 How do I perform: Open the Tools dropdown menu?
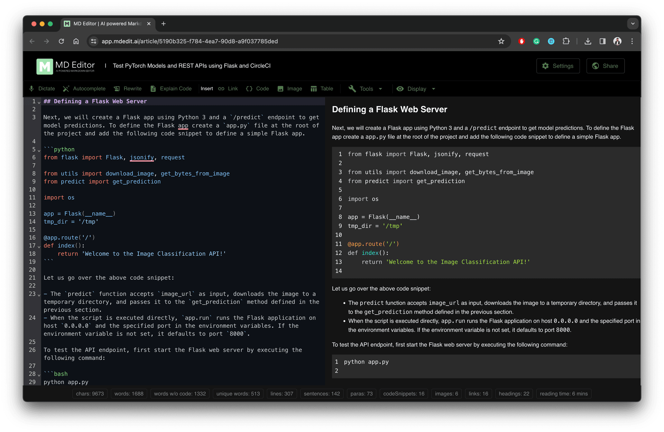coord(366,89)
